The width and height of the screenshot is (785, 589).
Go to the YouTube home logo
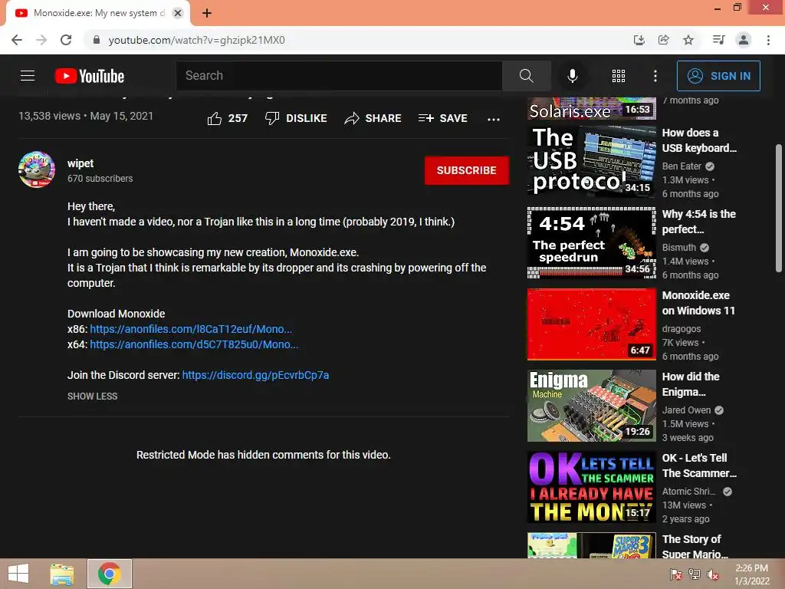[89, 76]
